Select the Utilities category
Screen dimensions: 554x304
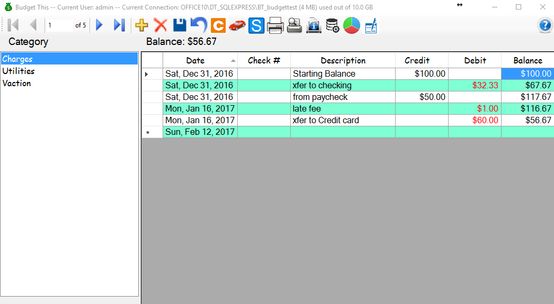click(69, 71)
